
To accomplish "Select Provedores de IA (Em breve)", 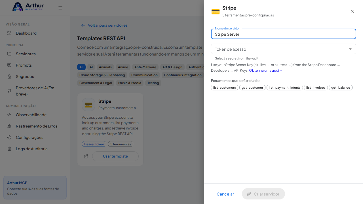I will coord(35,91).
